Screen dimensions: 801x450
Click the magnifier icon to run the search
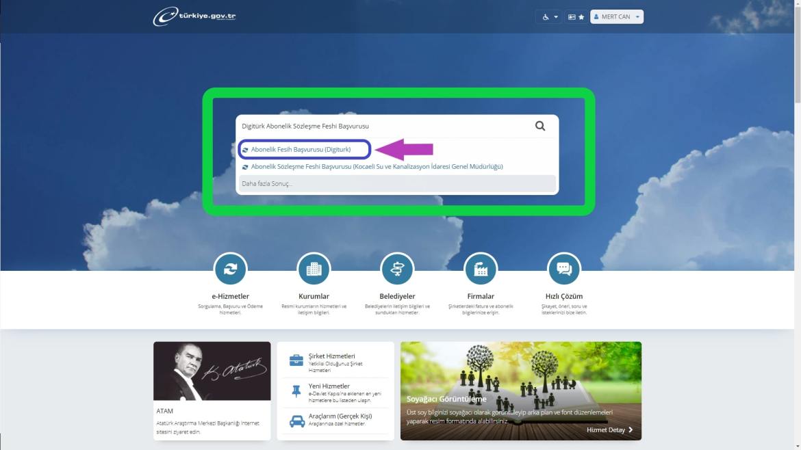point(540,125)
